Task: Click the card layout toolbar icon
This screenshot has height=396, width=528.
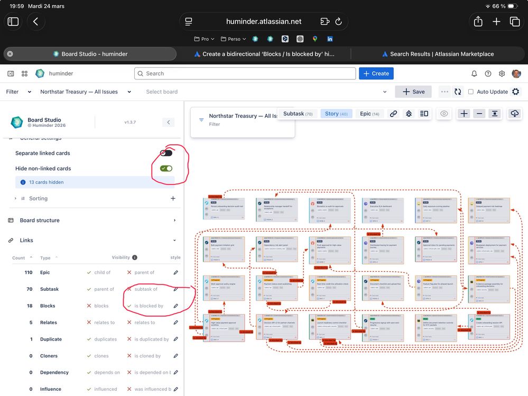Action: 424,114
